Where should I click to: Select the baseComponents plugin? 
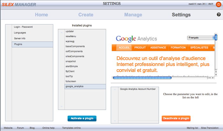coord(85,46)
